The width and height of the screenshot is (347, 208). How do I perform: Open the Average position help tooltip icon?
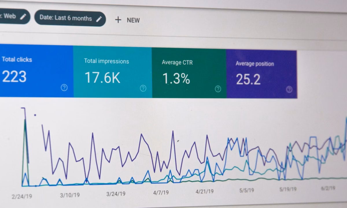289,90
